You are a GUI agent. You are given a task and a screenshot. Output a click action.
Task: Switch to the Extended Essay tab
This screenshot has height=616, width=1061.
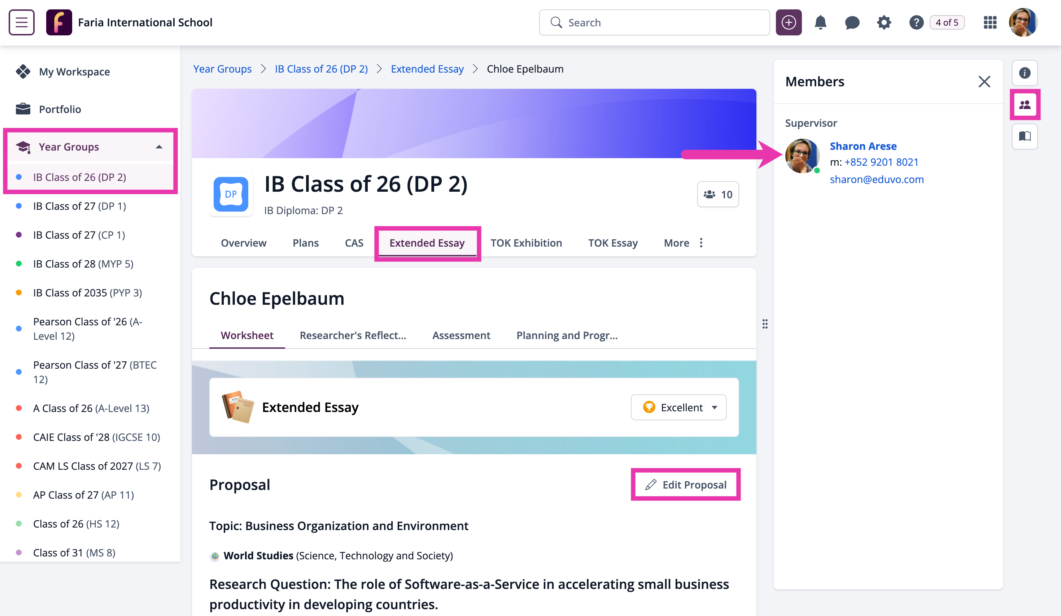[427, 243]
